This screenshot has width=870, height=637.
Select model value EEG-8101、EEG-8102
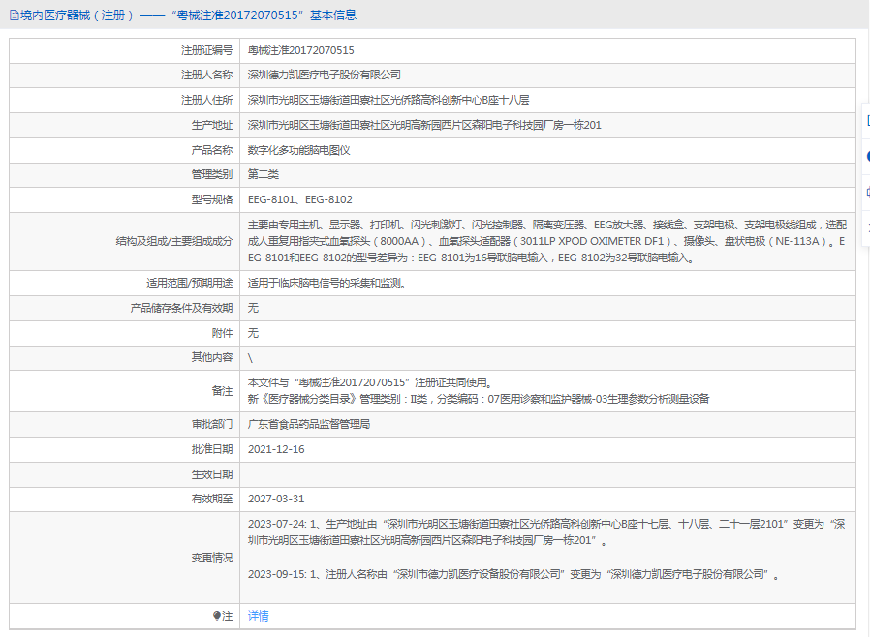(x=299, y=199)
